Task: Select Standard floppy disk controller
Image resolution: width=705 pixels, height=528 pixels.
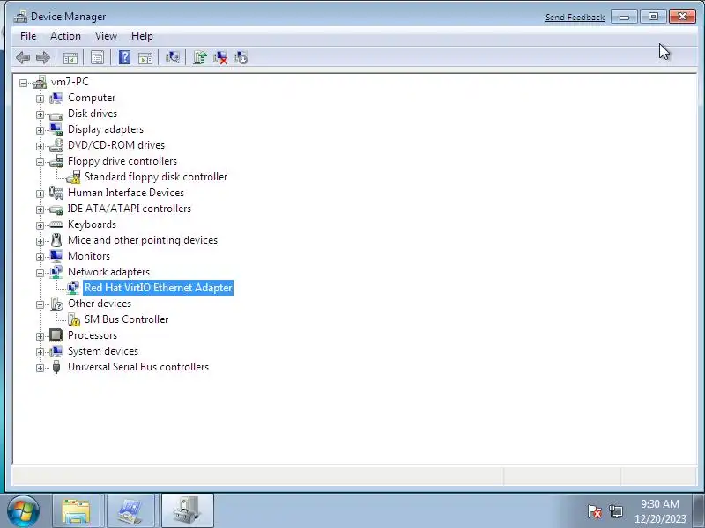Action: tap(156, 177)
